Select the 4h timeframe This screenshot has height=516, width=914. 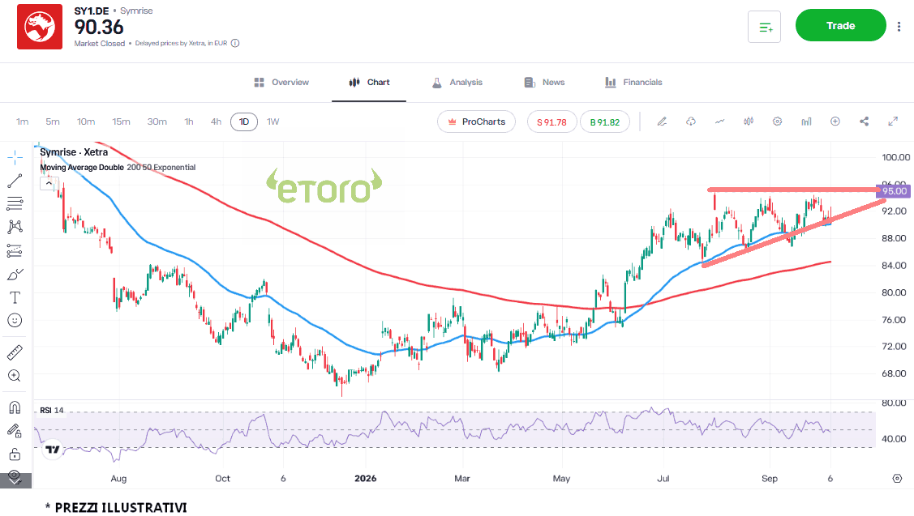coord(216,122)
